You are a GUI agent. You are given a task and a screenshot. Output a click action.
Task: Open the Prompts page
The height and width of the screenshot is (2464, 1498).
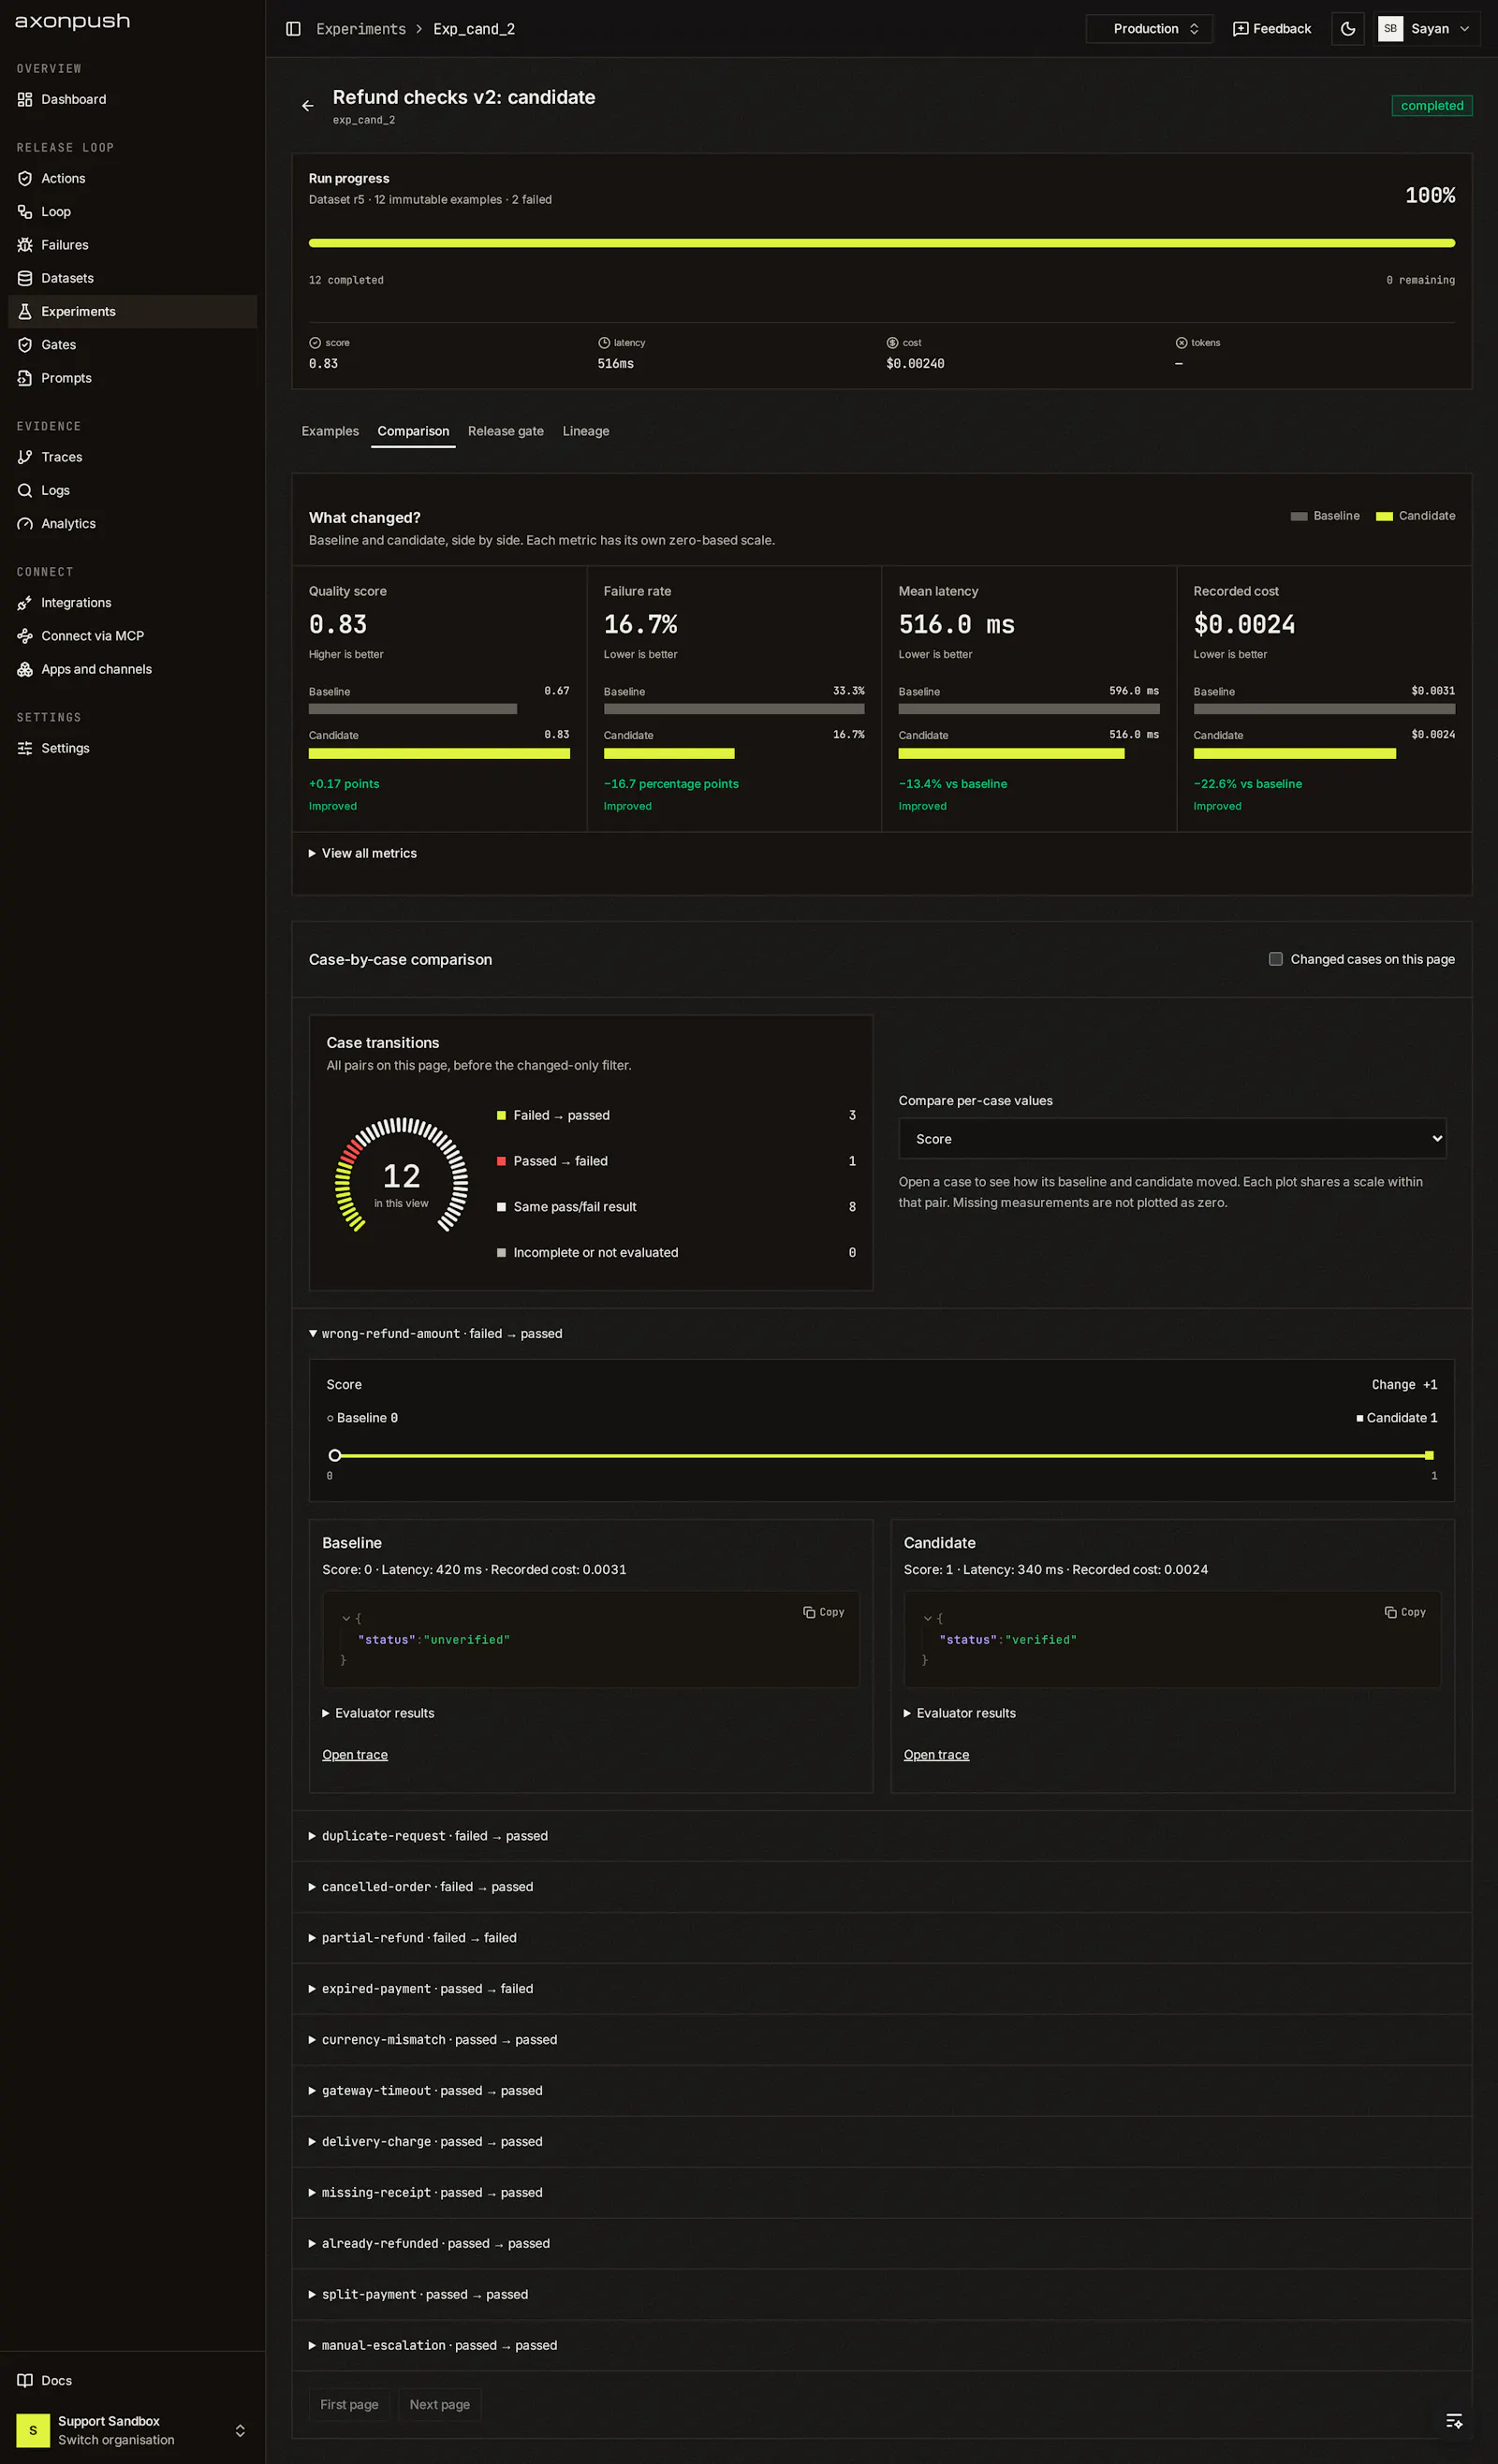pyautogui.click(x=132, y=378)
